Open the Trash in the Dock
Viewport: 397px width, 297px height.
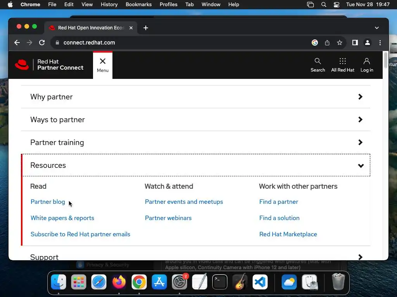(338, 282)
